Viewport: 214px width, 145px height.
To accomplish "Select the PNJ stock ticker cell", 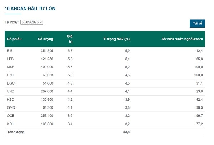I will (x=10, y=75).
